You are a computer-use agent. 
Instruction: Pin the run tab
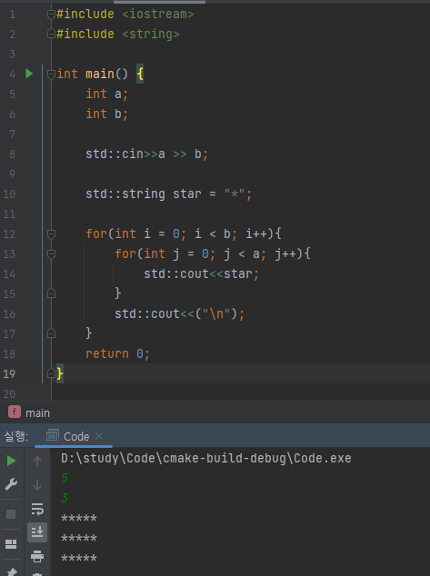(11, 571)
